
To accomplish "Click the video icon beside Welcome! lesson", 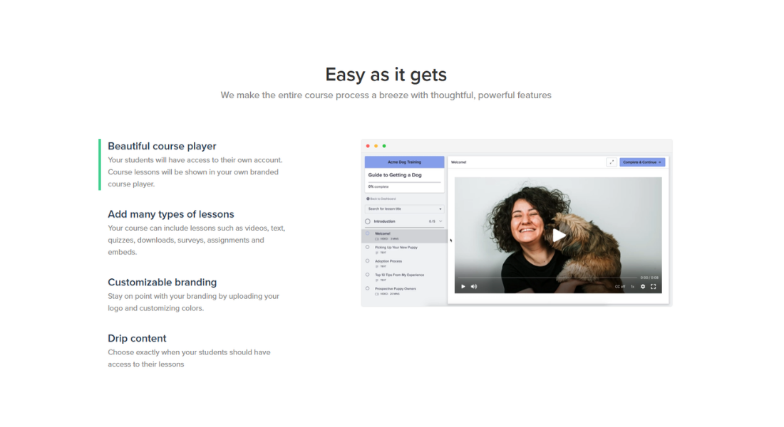I will click(376, 239).
